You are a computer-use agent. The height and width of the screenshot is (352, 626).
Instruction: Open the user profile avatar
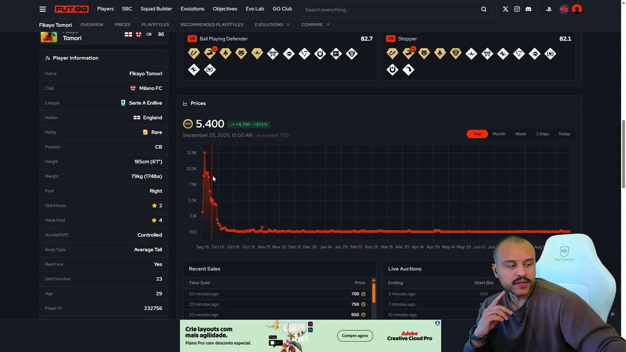[x=577, y=9]
